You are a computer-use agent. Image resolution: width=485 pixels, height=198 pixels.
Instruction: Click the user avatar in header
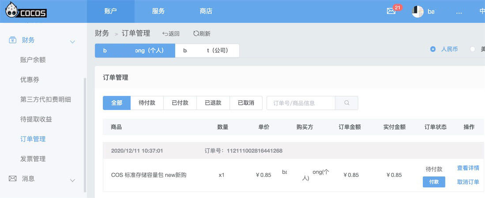tap(417, 11)
